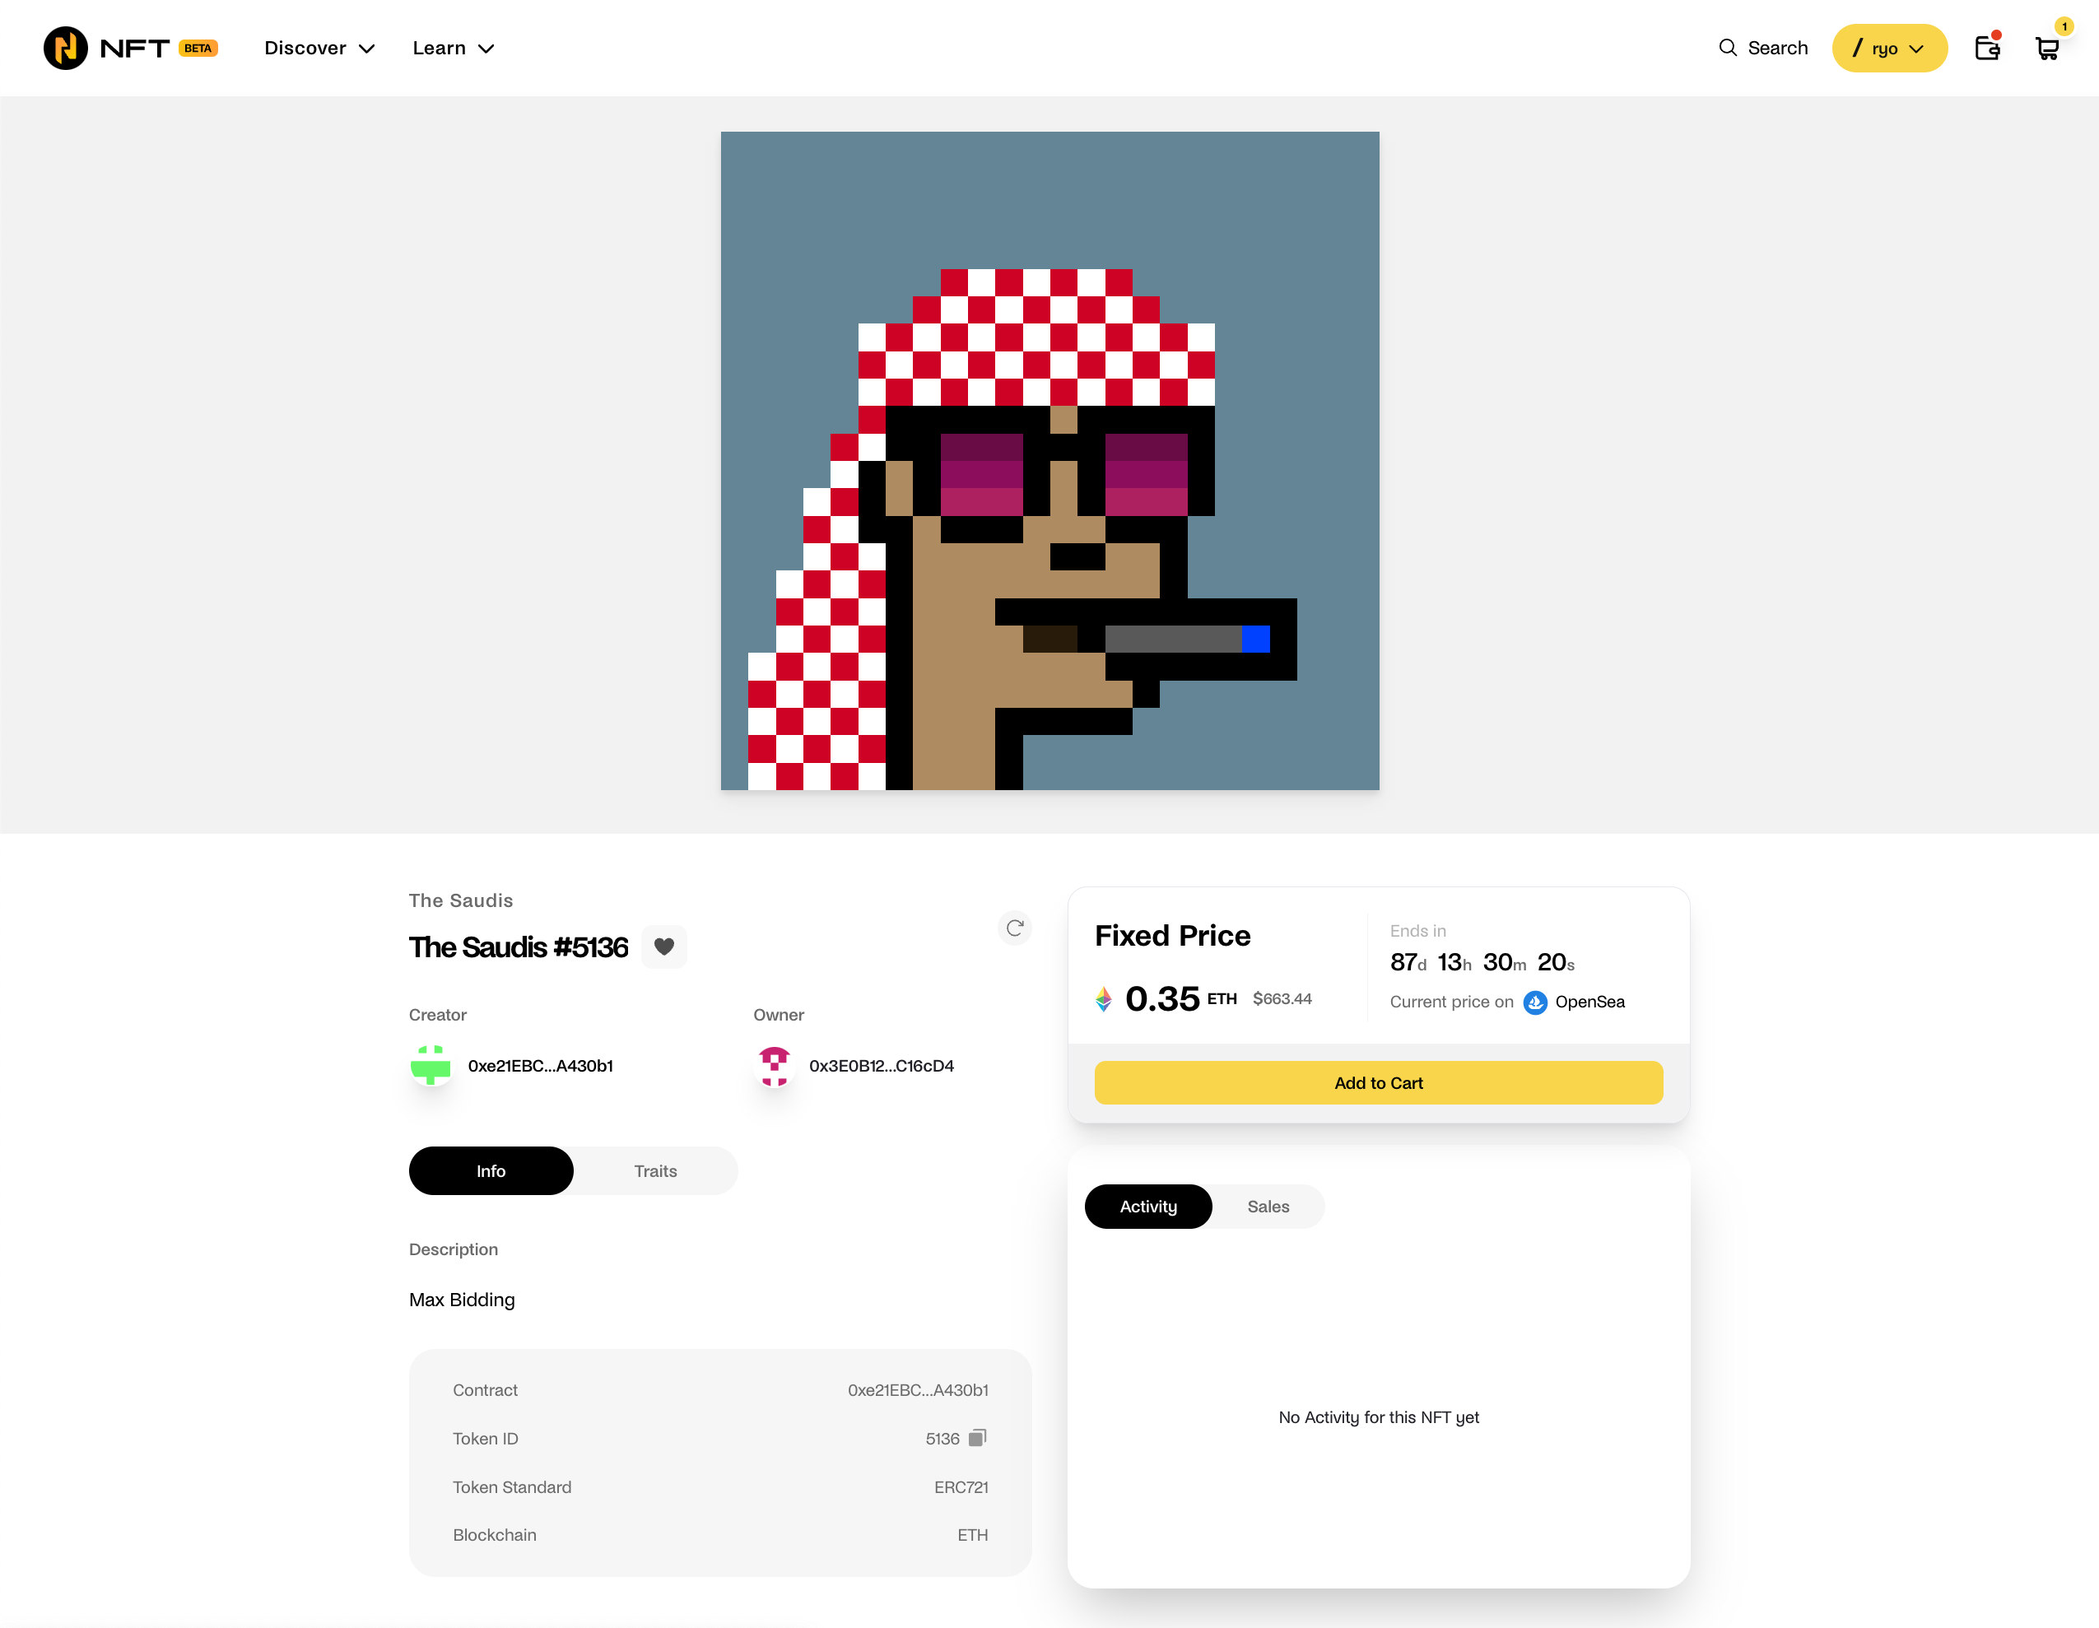
Task: Expand the Discover dropdown menu
Action: [x=319, y=48]
